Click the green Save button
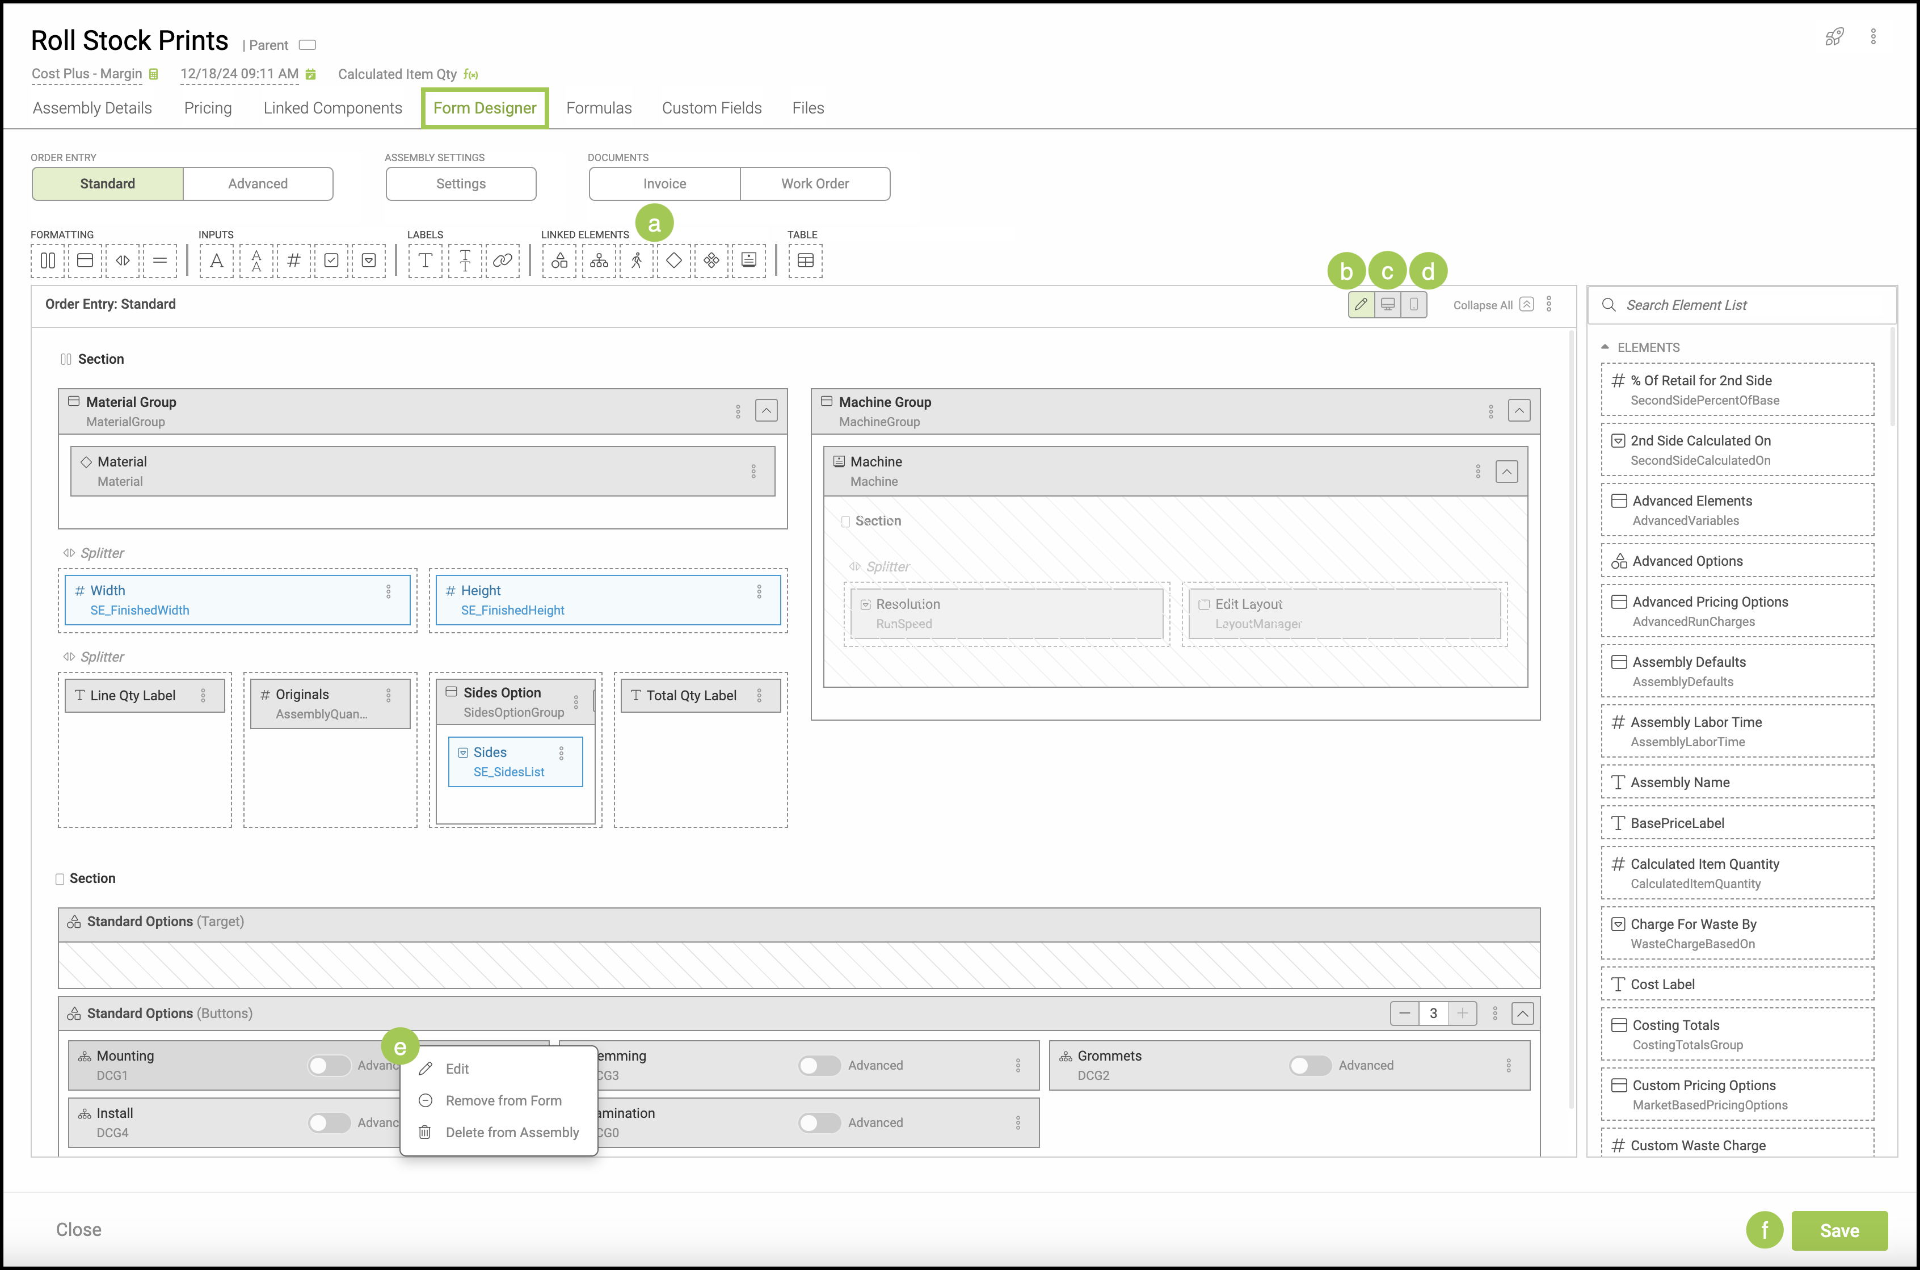This screenshot has width=1920, height=1270. click(x=1839, y=1230)
